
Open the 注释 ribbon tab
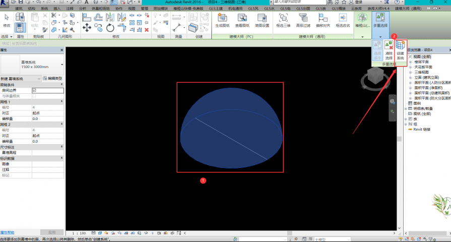coord(70,9)
